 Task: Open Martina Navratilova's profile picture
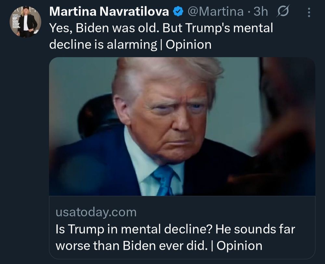point(25,21)
